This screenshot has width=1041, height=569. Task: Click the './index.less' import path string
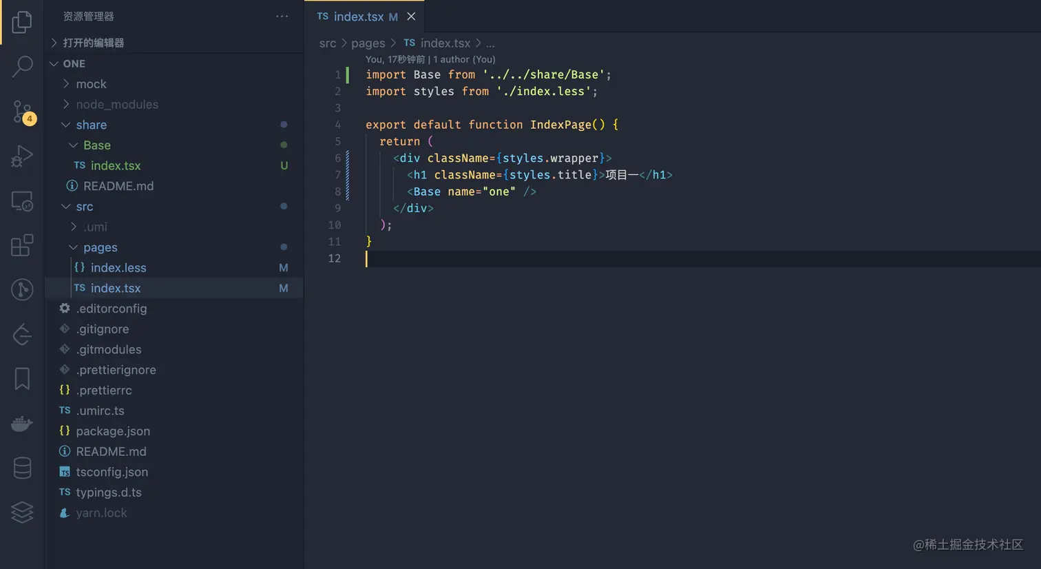[544, 91]
